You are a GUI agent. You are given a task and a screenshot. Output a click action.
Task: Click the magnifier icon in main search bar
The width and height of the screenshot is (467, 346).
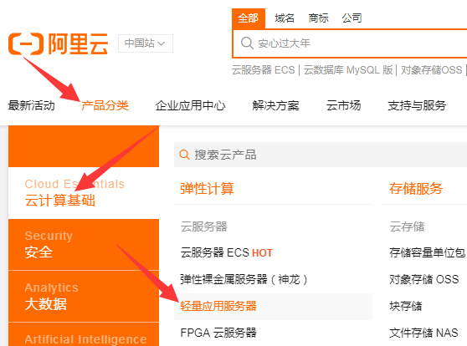pos(247,43)
